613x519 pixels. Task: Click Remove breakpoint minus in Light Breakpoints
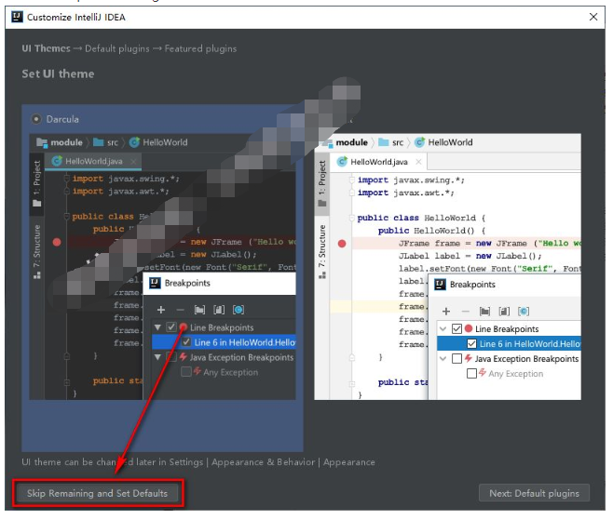pyautogui.click(x=465, y=312)
